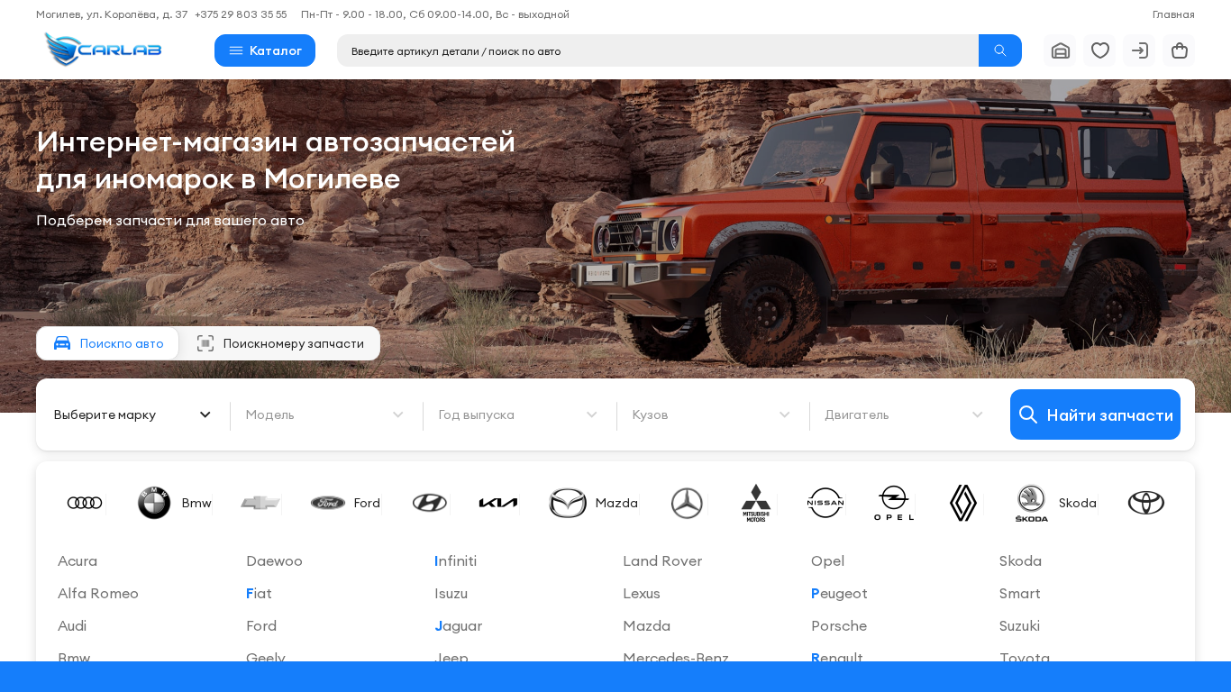Image resolution: width=1231 pixels, height=692 pixels.
Task: Open the Skoda text link in list
Action: 1020,560
